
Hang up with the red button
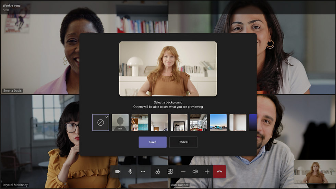(x=219, y=172)
